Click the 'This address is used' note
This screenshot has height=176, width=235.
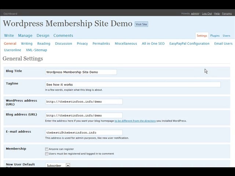(87, 138)
